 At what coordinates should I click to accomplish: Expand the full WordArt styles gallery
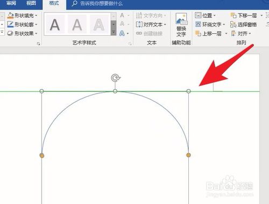coord(114,32)
